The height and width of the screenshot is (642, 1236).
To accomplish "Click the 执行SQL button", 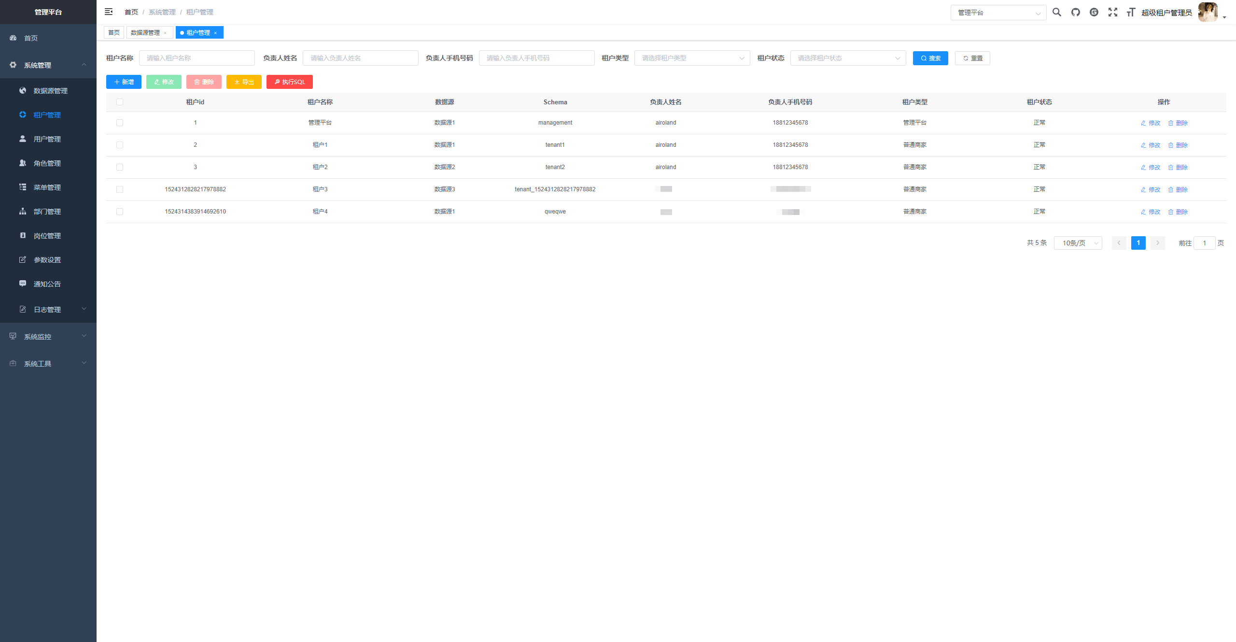I will pos(290,82).
